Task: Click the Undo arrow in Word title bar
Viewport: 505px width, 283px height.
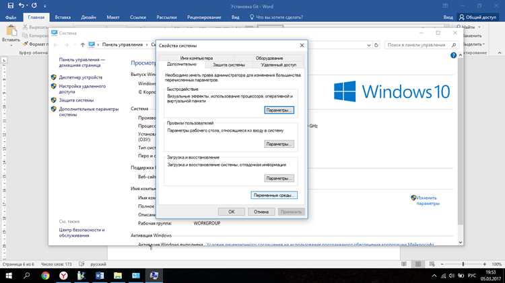Action: tap(22, 5)
